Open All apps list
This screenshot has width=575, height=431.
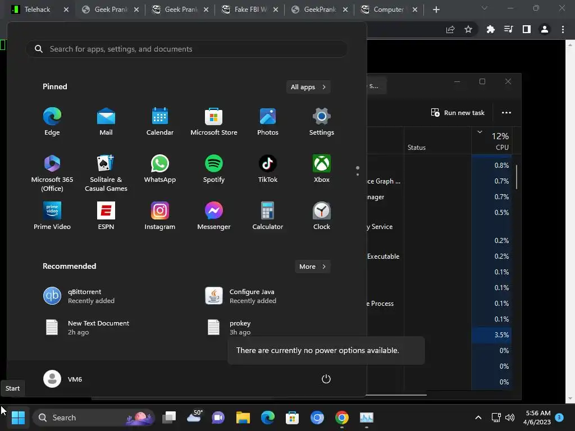[x=308, y=87]
